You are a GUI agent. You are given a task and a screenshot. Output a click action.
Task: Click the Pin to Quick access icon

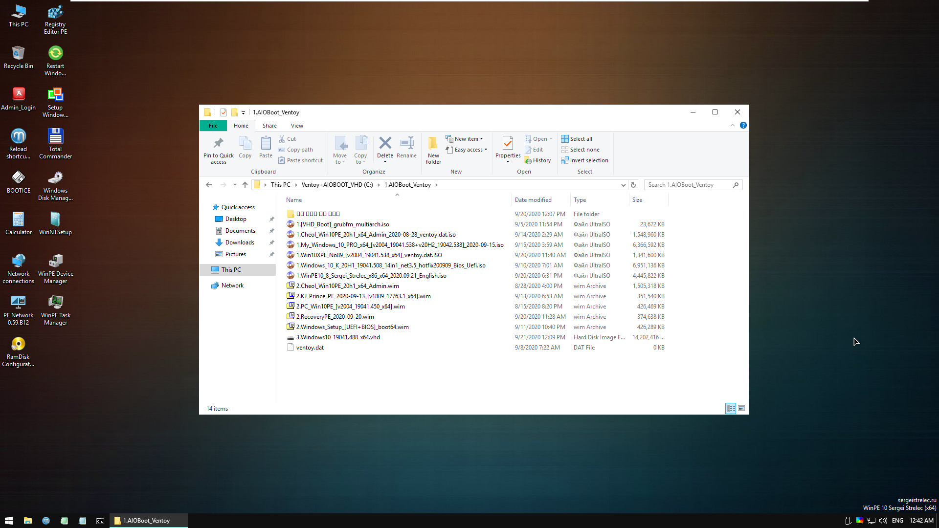coord(217,143)
